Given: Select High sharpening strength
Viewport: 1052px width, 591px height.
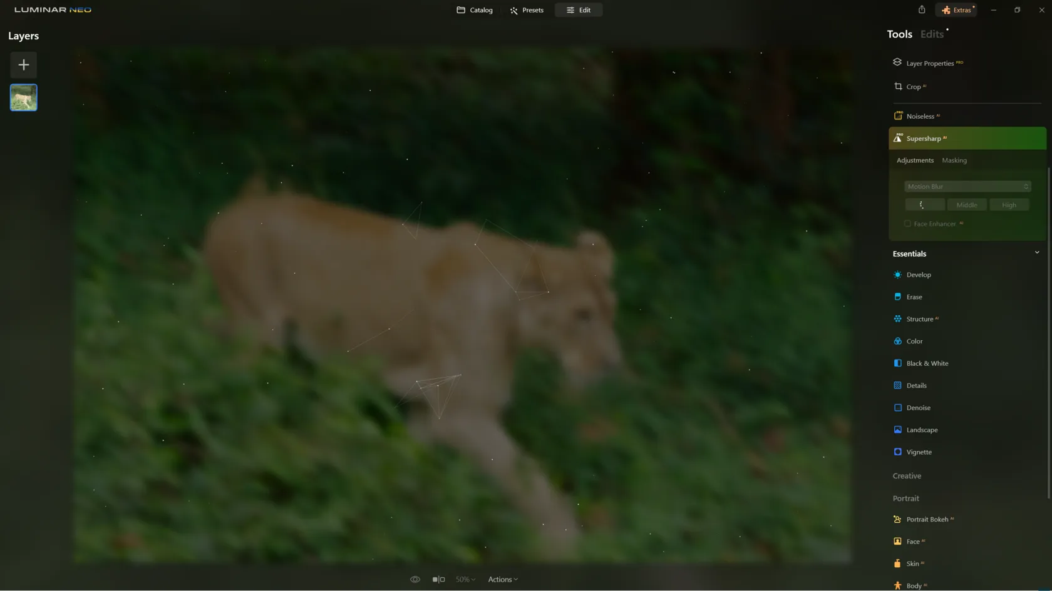Looking at the screenshot, I should [x=1008, y=205].
